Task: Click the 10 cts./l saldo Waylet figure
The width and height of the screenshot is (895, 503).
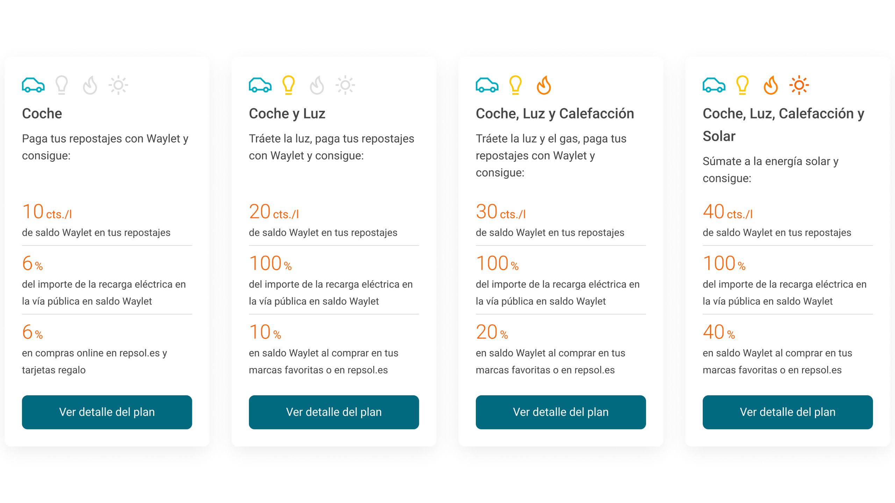Action: (47, 212)
